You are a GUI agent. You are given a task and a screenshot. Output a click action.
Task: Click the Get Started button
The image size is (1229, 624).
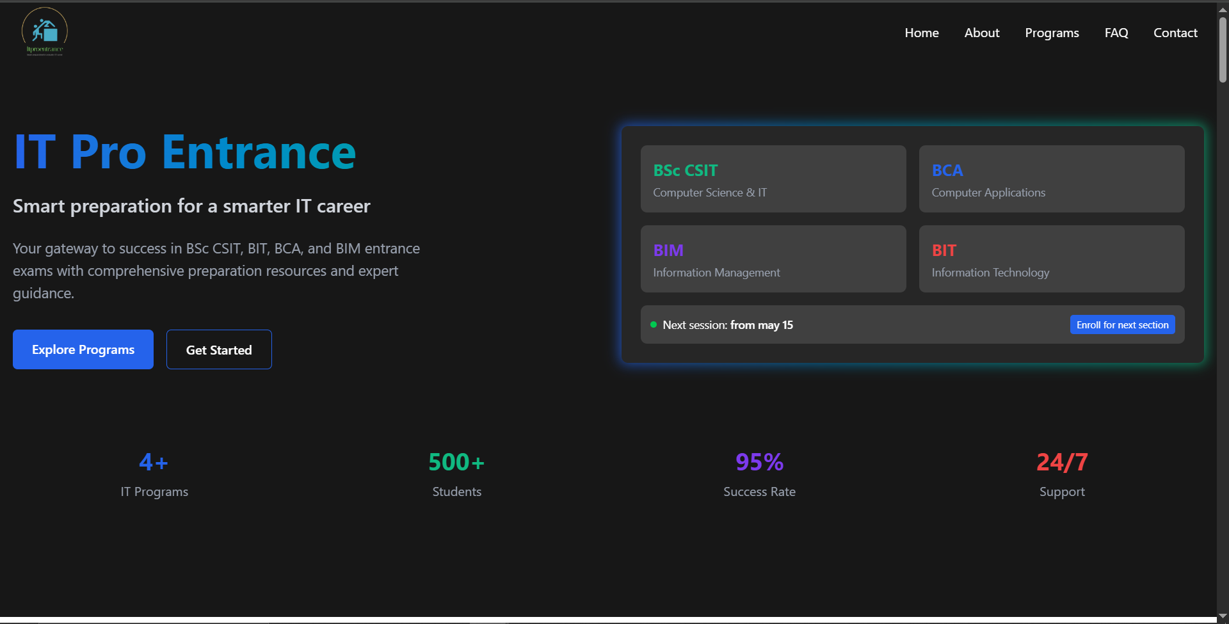click(218, 349)
